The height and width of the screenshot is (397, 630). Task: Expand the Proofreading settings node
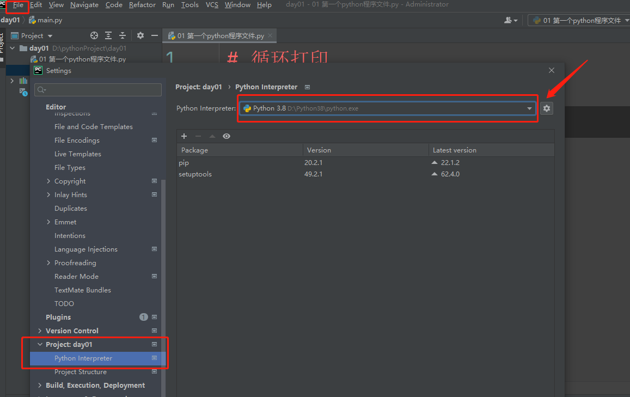click(48, 263)
